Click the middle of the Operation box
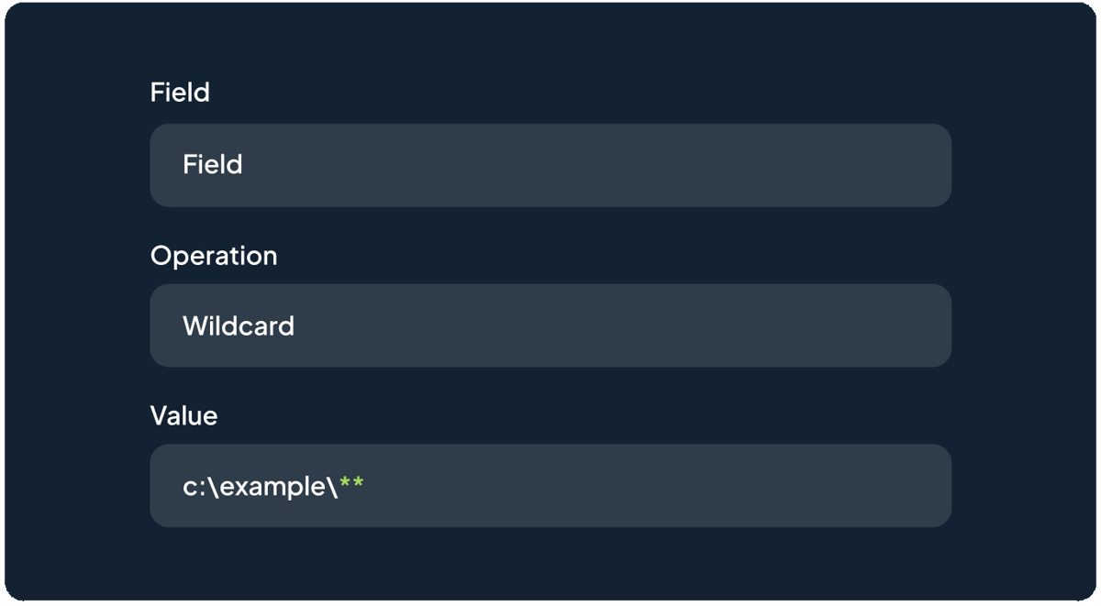Screen dimensions: 1101x606 tap(550, 325)
